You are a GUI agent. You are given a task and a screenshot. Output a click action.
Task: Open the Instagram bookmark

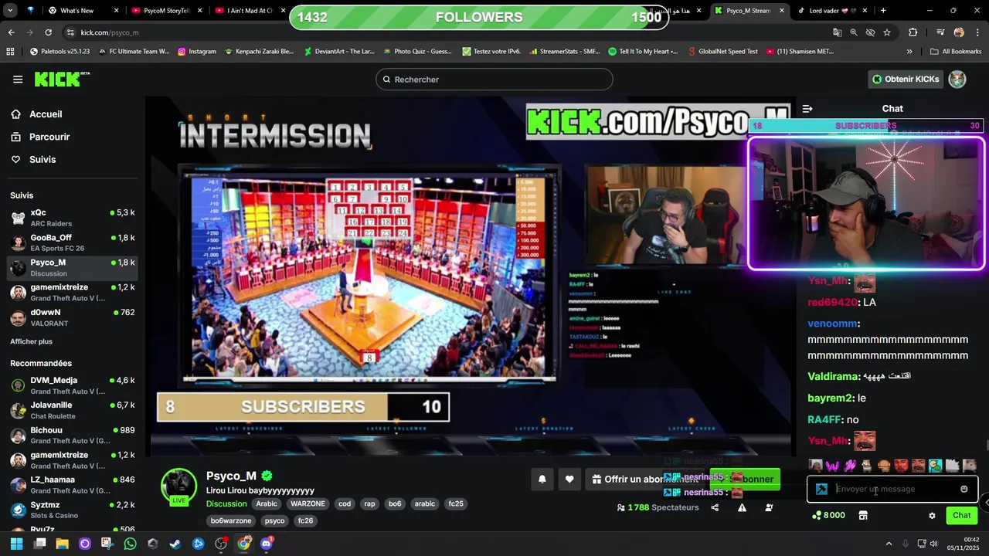tap(197, 52)
